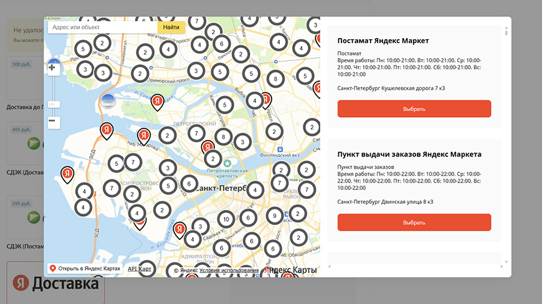Screen dimensions: 542x304
Task: Click address 'Санкт-Петербург Двинская улица 8 к3'
Action: pos(385,202)
